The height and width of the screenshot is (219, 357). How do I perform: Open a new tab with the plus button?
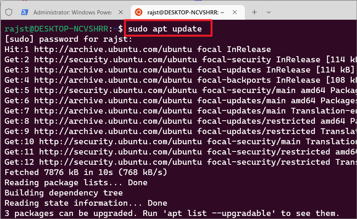tap(254, 12)
